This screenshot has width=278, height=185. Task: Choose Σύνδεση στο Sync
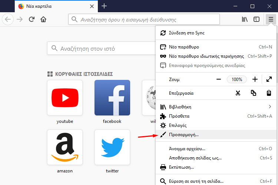pos(187,33)
